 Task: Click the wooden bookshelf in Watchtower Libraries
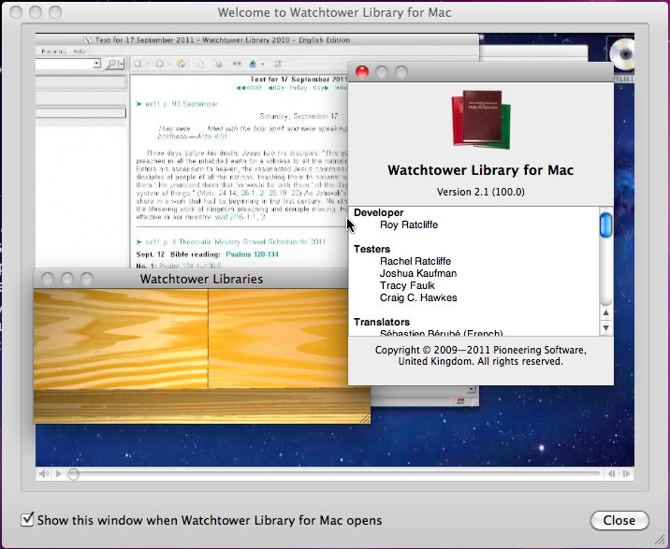coord(201,346)
